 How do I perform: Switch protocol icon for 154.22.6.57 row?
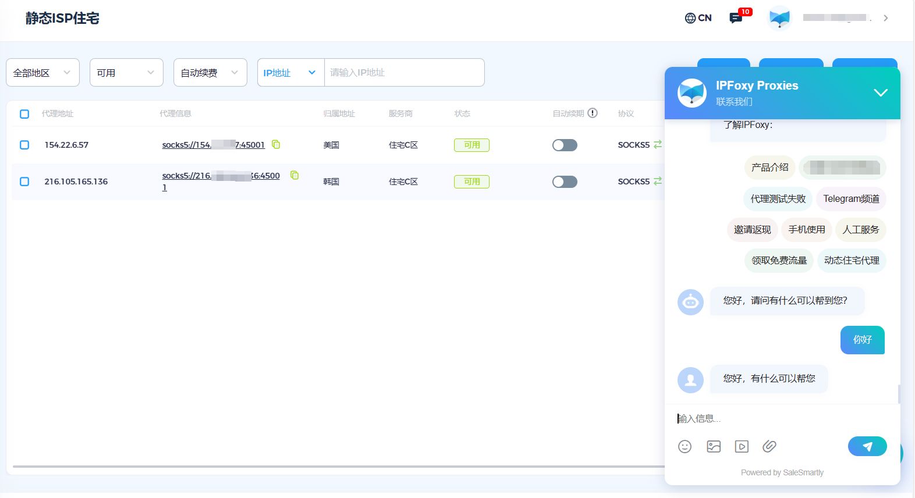pyautogui.click(x=658, y=144)
